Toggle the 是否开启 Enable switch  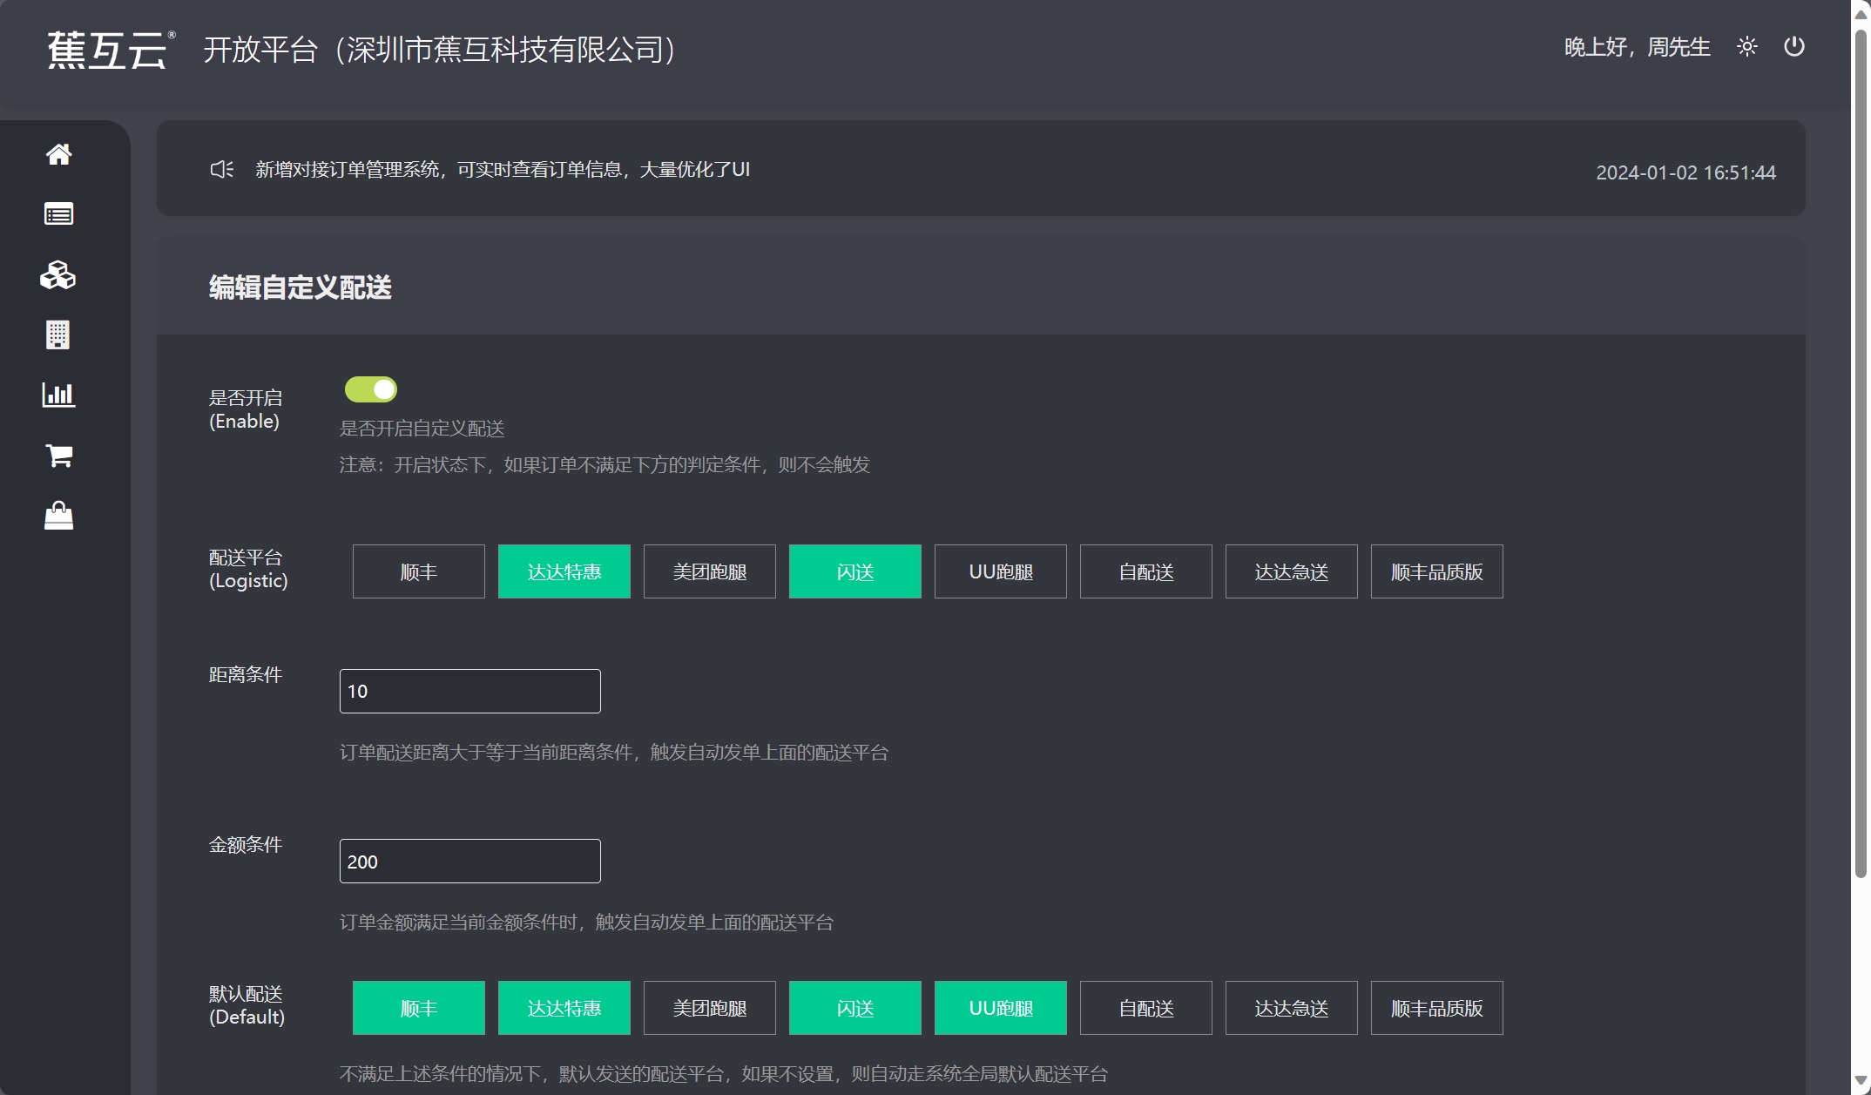[371, 389]
